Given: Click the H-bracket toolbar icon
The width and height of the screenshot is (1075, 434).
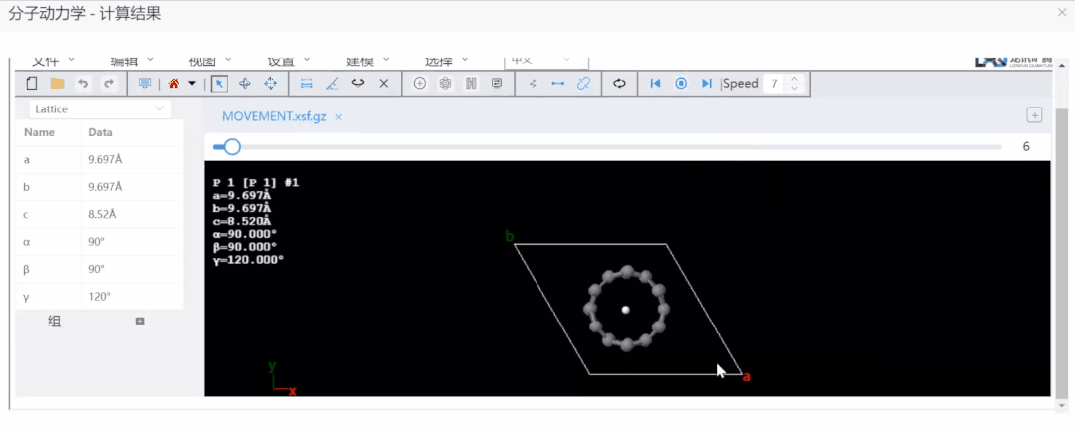Looking at the screenshot, I should point(471,84).
